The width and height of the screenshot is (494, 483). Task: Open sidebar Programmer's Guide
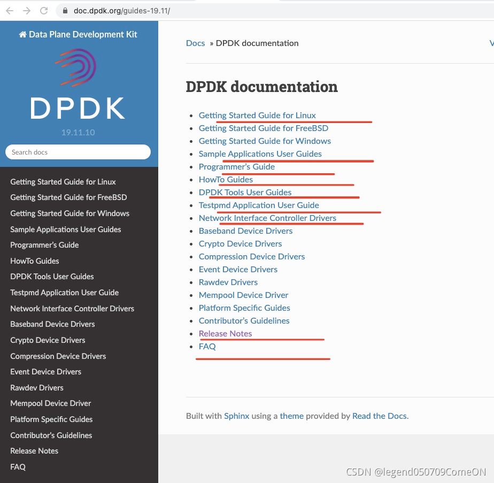tap(44, 245)
